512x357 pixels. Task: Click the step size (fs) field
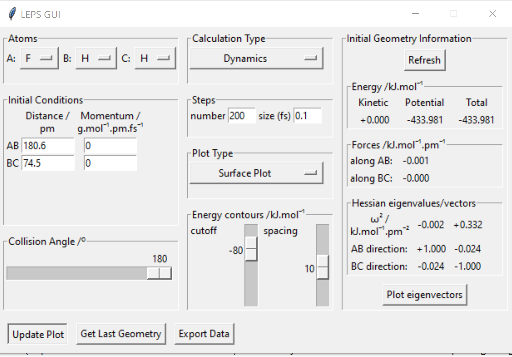click(x=307, y=116)
